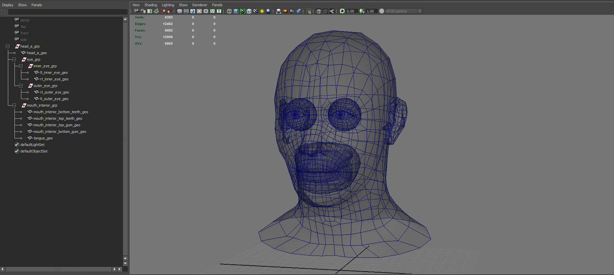Toggle the viewport Grid display
This screenshot has width=614, height=275.
click(x=179, y=11)
